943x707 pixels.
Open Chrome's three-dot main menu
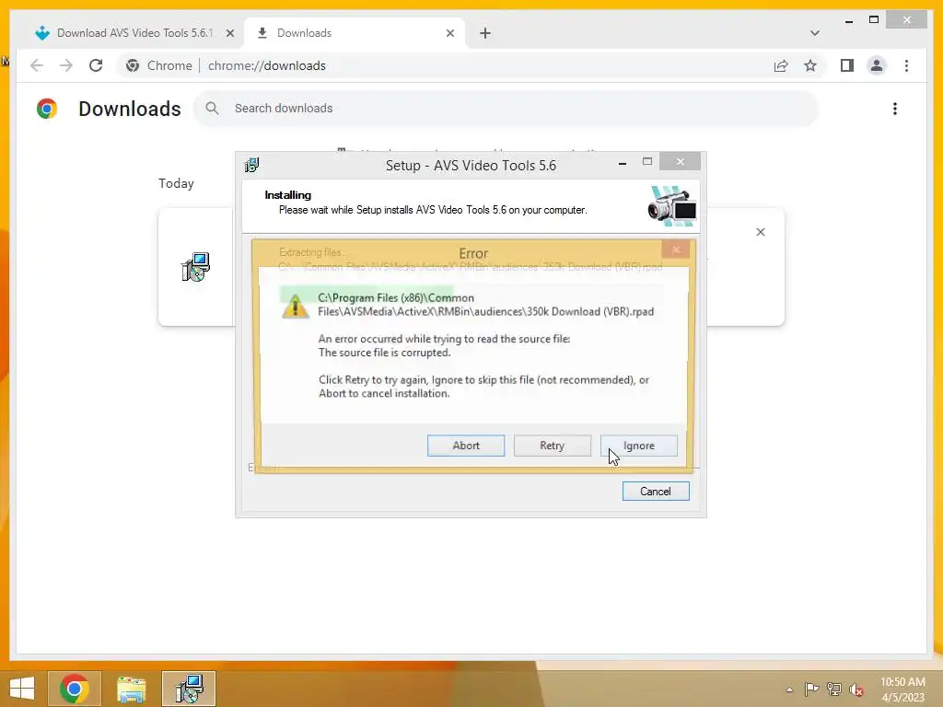(x=906, y=65)
